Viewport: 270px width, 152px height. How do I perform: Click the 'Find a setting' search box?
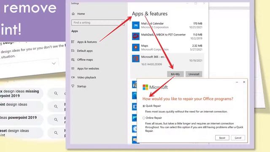click(98, 22)
